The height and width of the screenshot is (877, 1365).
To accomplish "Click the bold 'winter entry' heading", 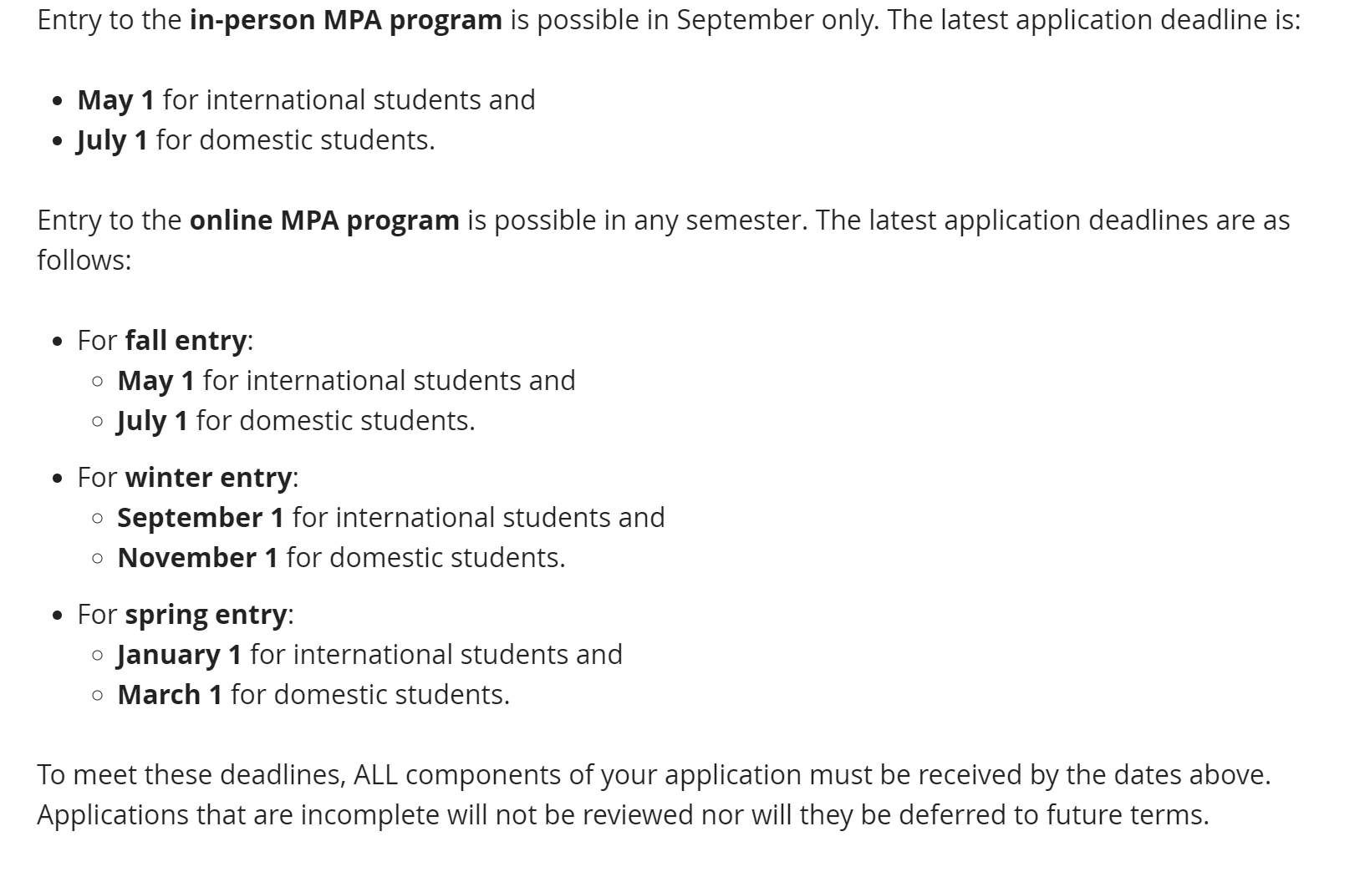I will pos(208,477).
